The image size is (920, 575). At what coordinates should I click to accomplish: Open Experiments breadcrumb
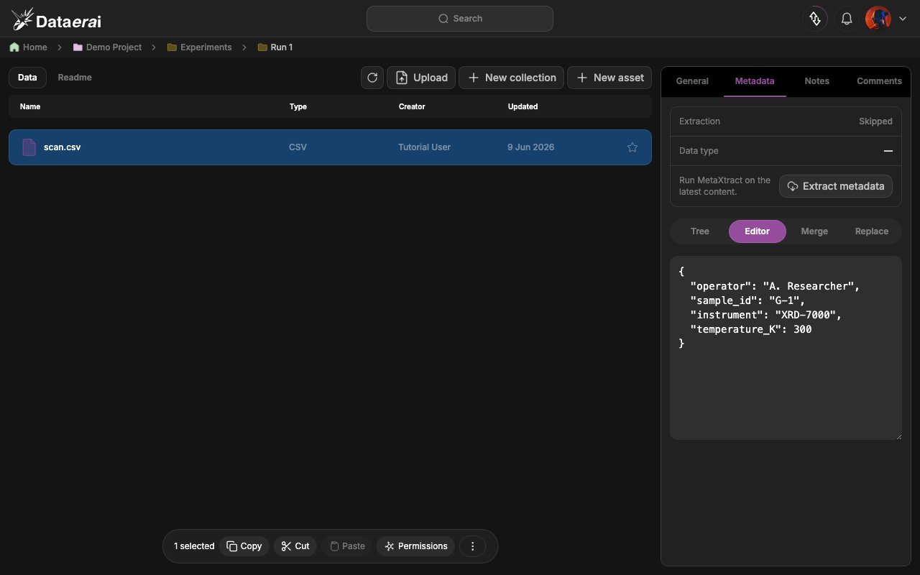tap(206, 47)
